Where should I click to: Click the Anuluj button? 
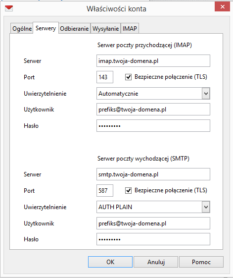point(156,262)
